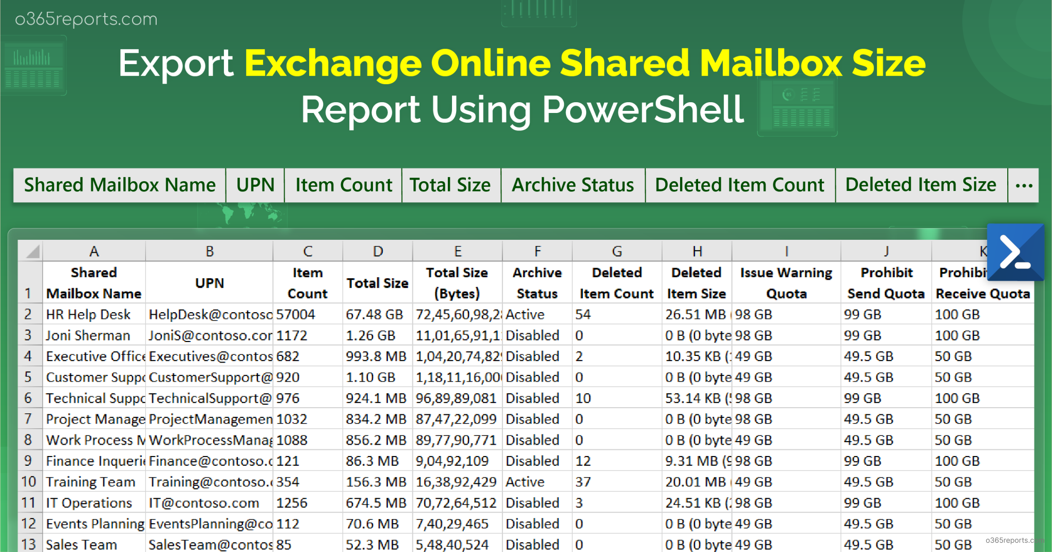Click the 'Joni Sherman' cell
Viewport: 1052px width, 552px height.
tap(94, 335)
